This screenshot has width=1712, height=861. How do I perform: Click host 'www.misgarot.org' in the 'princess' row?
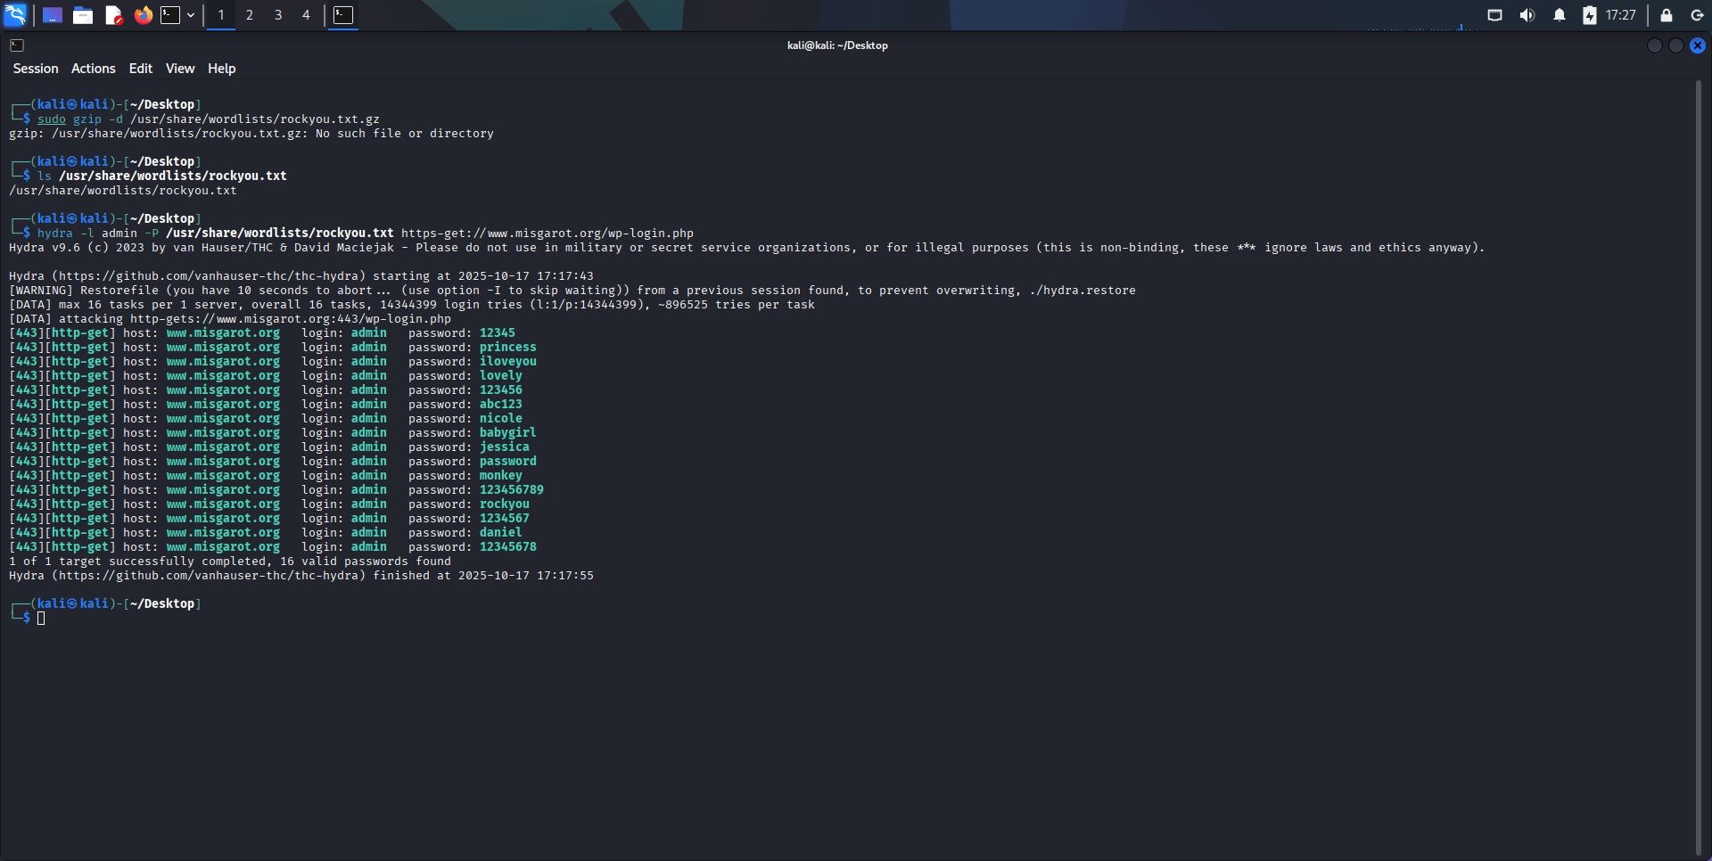pos(223,348)
